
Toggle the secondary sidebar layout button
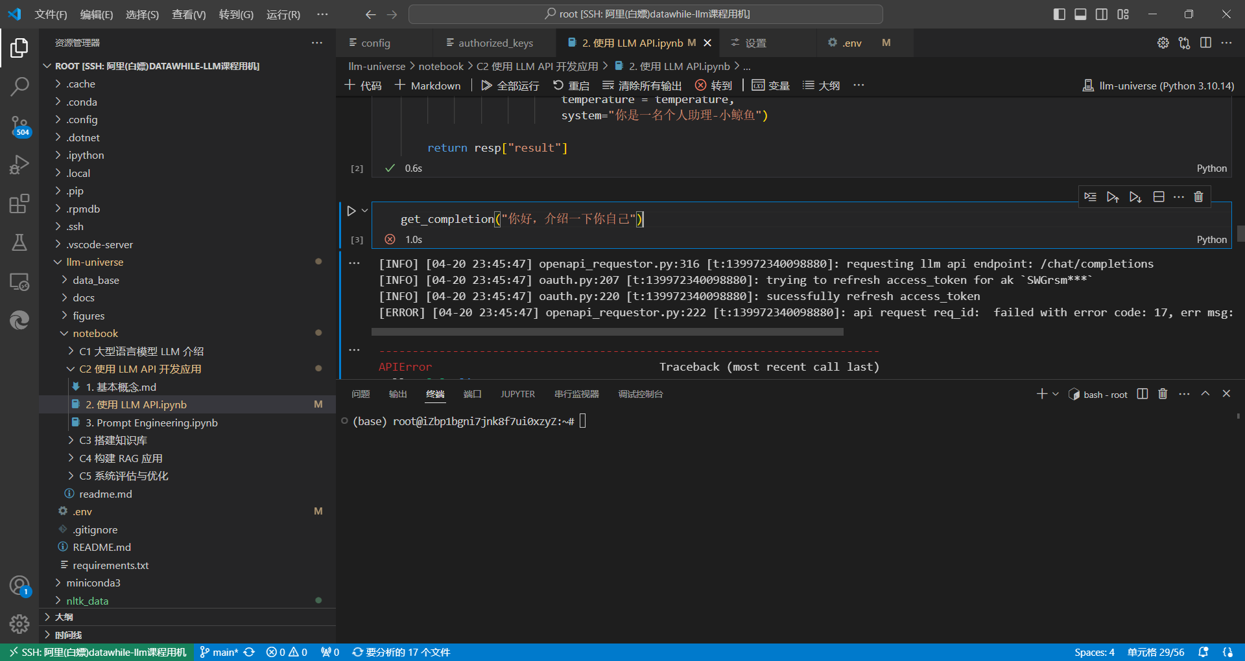[1102, 14]
